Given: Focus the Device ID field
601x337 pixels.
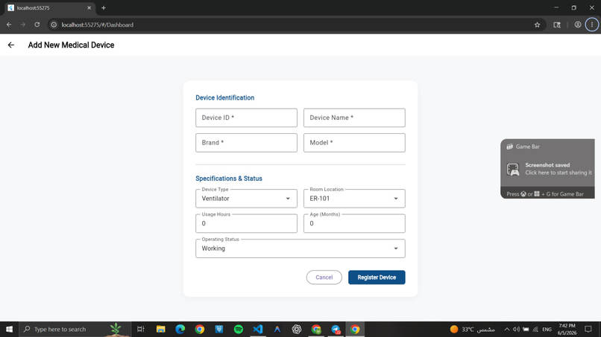Looking at the screenshot, I should 246,118.
